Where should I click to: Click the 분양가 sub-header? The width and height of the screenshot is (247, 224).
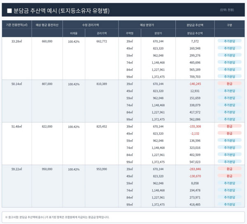tap(158, 33)
